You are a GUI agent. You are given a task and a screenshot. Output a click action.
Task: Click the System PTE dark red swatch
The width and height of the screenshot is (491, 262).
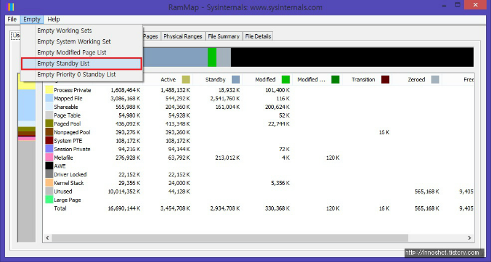coord(49,141)
